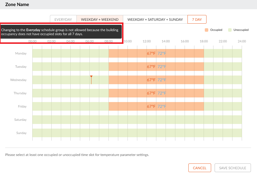Click Friday's 72°F cooling setpoint value
257x177 pixels.
tap(162, 106)
